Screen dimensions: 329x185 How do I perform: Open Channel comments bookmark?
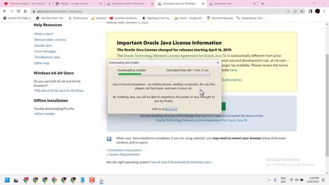pyautogui.click(x=124, y=18)
